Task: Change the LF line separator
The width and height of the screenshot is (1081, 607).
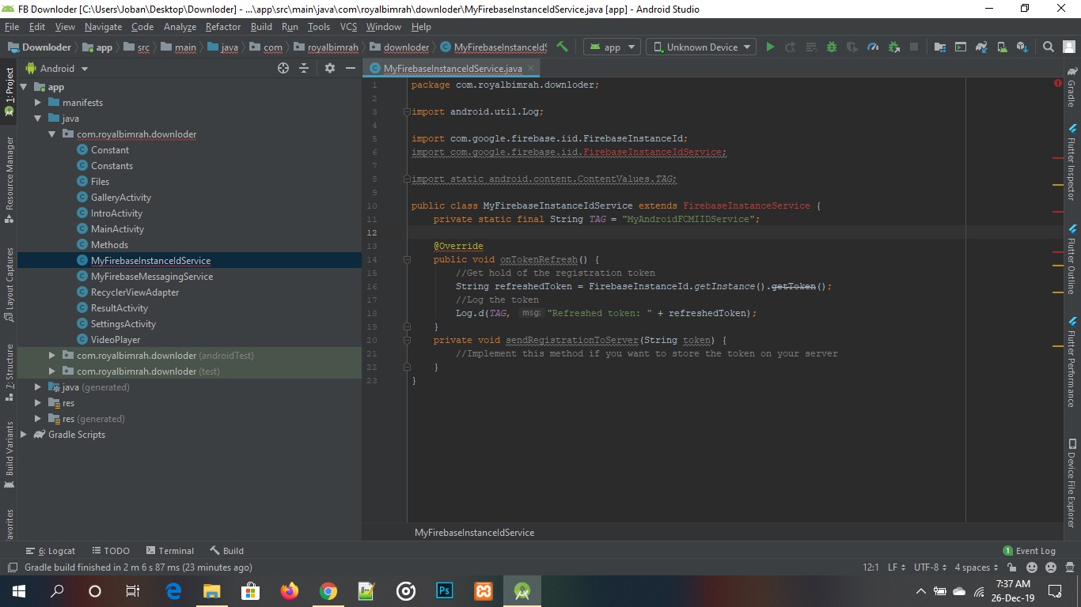Action: coord(897,567)
